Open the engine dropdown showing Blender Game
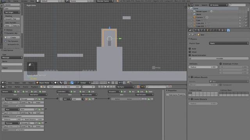 [105, 1]
